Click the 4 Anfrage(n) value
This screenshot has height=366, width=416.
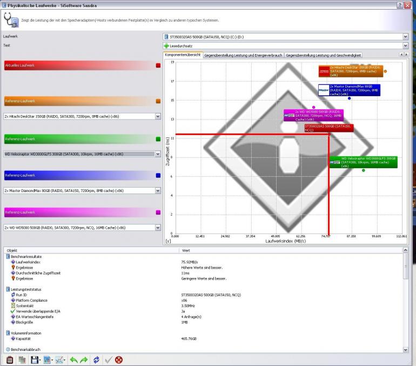coord(191,317)
